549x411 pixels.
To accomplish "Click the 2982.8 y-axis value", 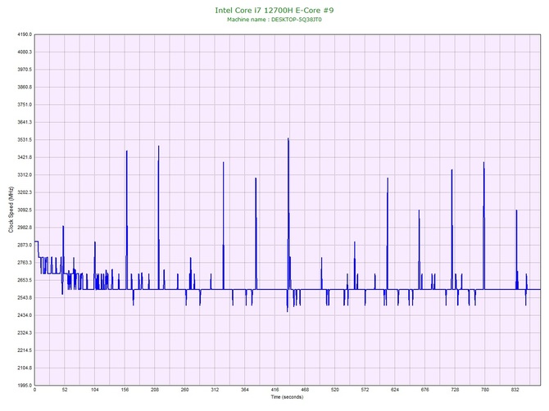I will (25, 228).
